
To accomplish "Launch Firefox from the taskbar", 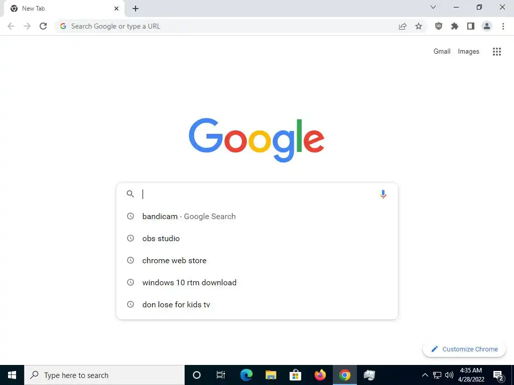I will 320,375.
